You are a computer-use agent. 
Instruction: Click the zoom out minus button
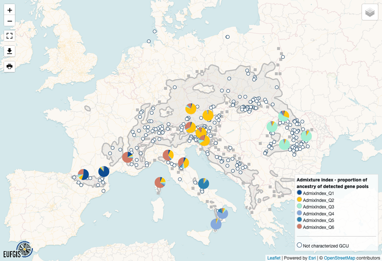(x=10, y=21)
